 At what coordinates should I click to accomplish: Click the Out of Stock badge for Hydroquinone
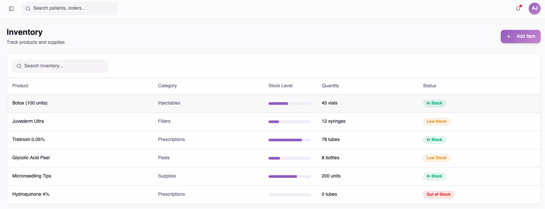439,195
